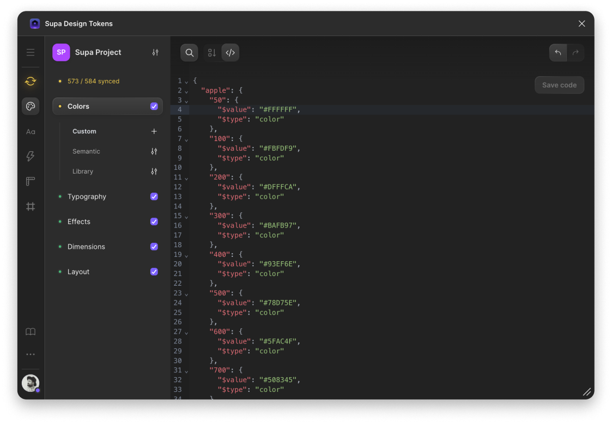Click the user avatar thumbnail
The image size is (612, 424).
point(31,383)
